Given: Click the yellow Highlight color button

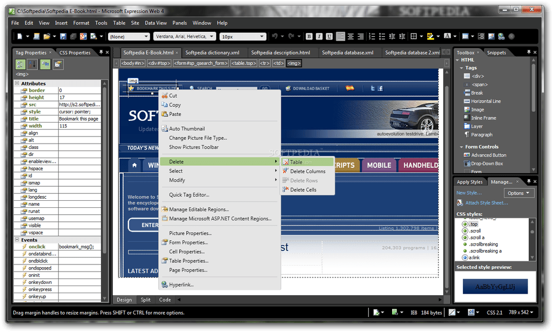Looking at the screenshot, I should (x=430, y=36).
